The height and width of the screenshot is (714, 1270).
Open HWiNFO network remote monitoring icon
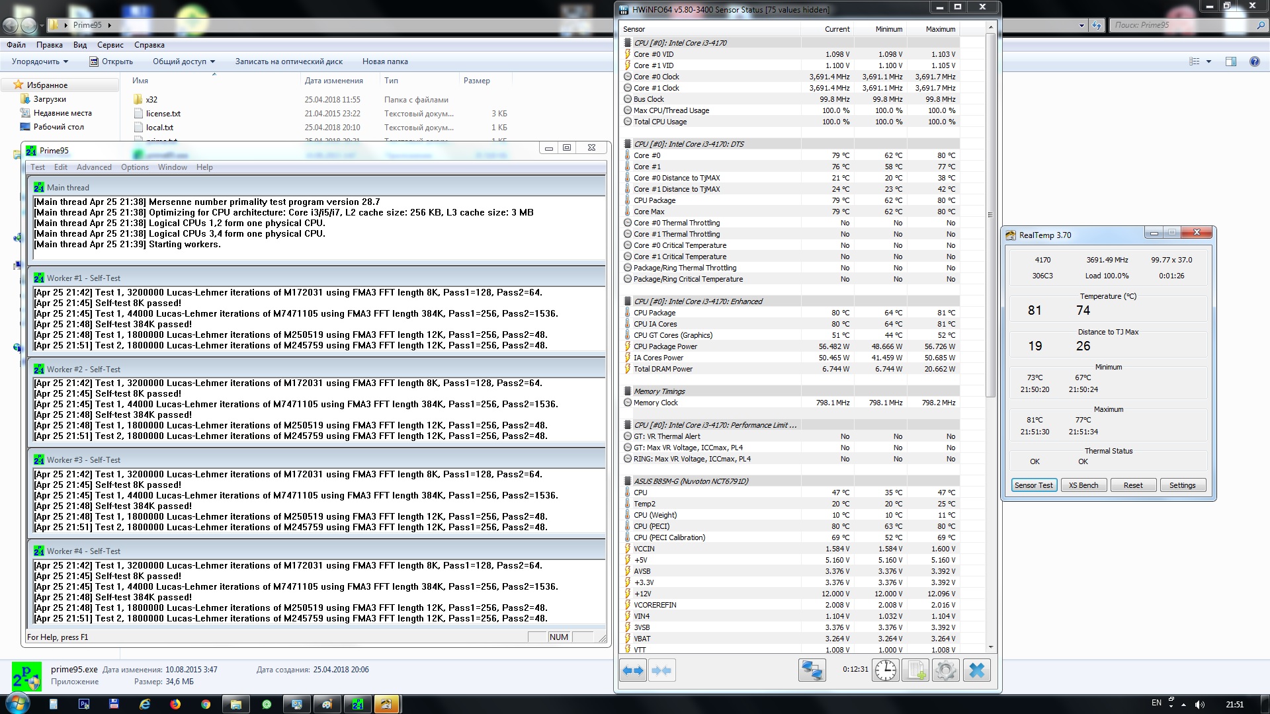pos(812,670)
